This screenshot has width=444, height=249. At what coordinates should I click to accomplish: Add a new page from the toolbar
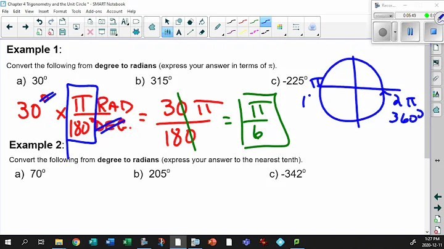point(39,32)
